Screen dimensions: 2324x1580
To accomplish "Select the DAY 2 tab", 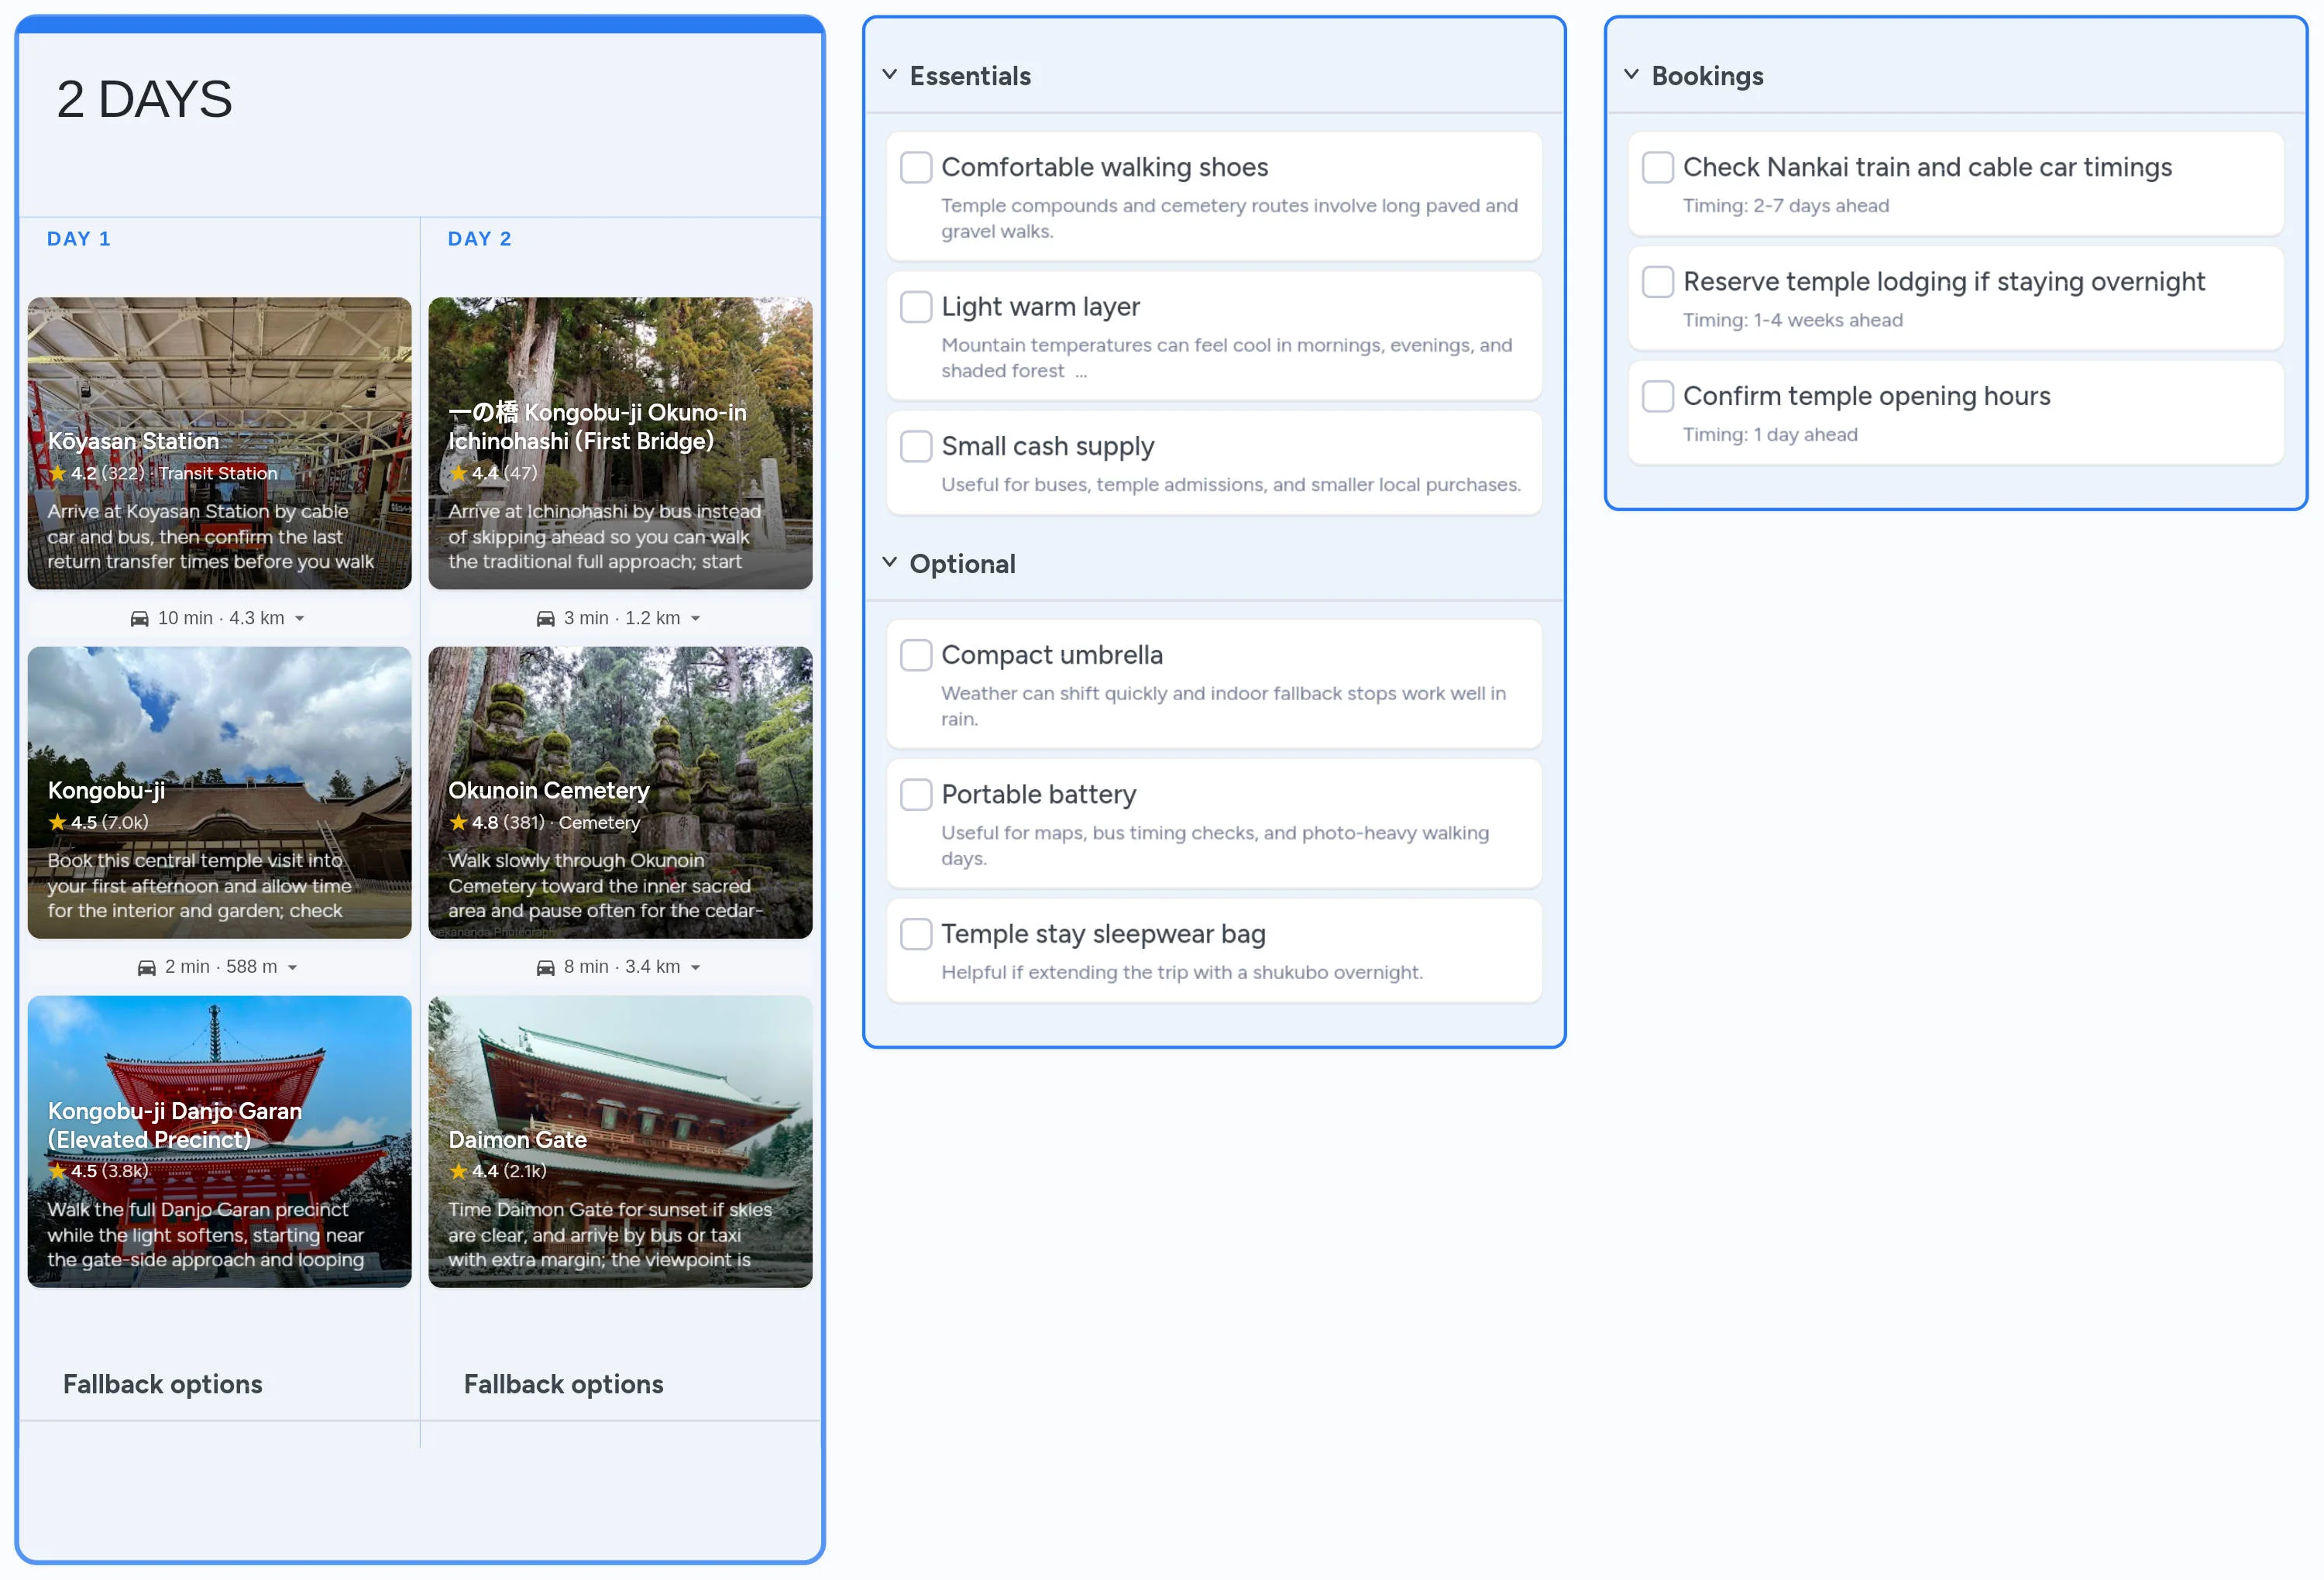I will click(x=480, y=238).
